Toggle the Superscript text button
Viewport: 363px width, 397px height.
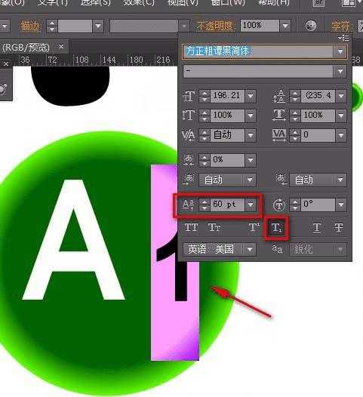pos(254,227)
